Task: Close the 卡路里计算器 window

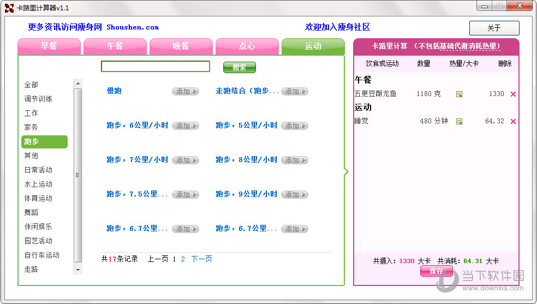Action: click(x=520, y=6)
